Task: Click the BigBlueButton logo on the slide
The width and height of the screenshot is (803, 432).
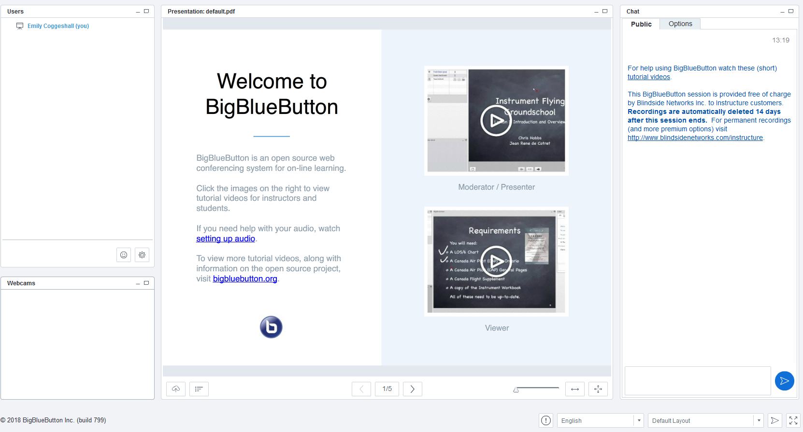Action: (271, 327)
